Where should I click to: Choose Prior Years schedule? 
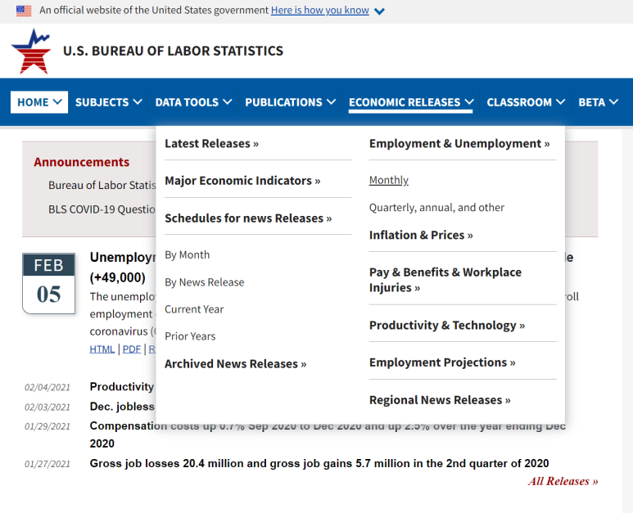coord(190,336)
